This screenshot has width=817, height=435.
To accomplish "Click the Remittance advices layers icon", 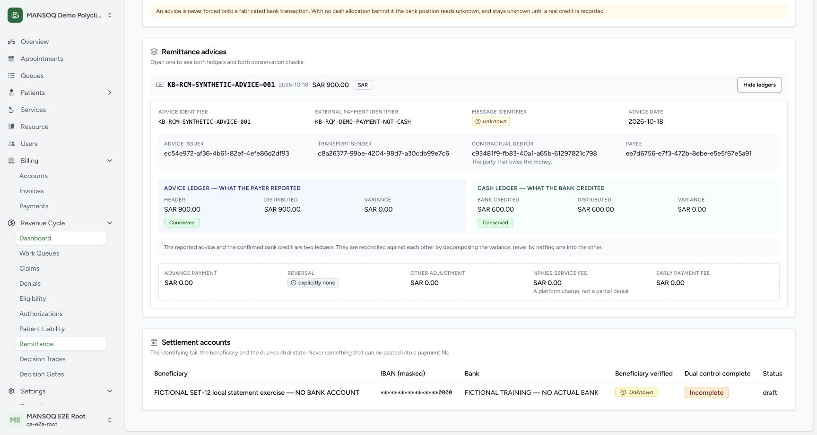I will click(154, 52).
